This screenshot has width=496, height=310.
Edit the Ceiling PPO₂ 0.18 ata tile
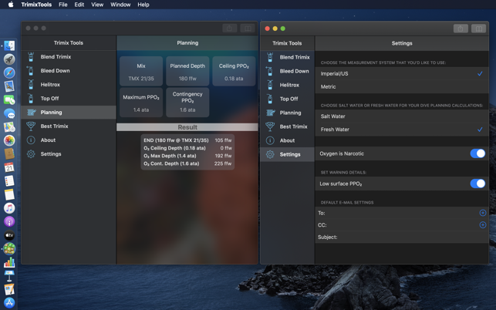tap(234, 72)
